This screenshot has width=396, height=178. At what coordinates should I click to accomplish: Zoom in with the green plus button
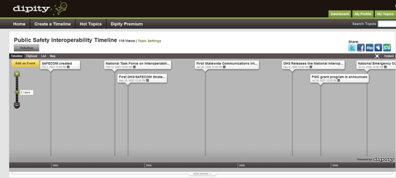tap(17, 74)
